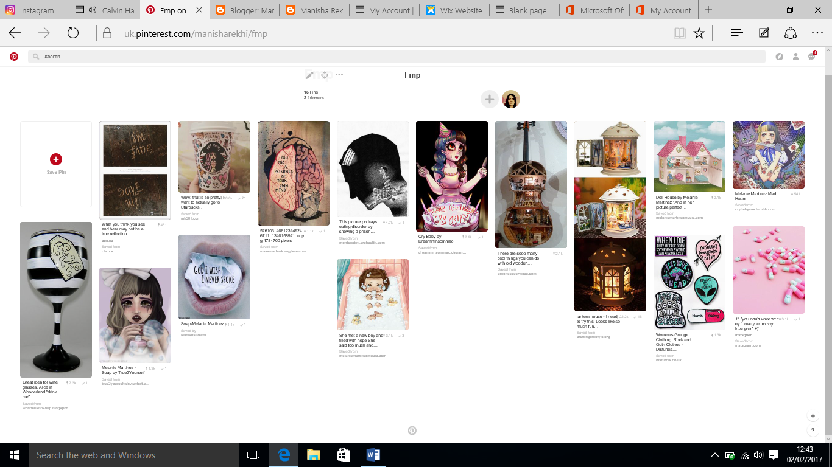Click the red Save Pin button
This screenshot has height=467, width=832.
(x=56, y=159)
